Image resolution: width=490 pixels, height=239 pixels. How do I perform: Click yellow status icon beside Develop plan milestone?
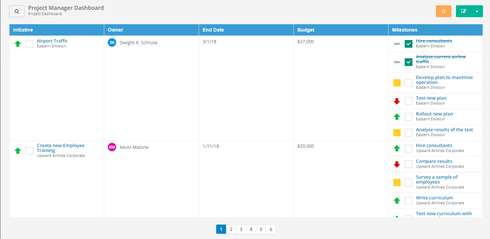397,82
